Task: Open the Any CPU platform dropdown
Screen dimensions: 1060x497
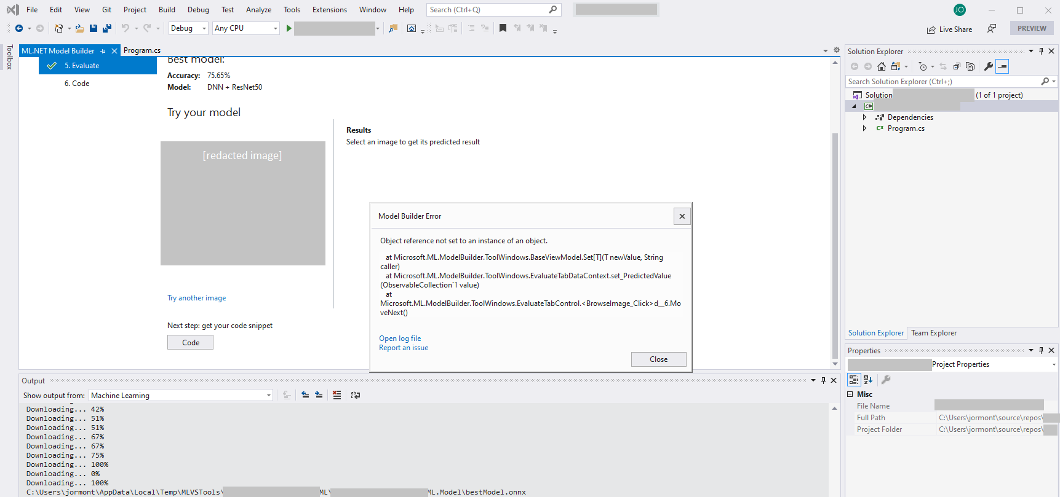Action: point(246,28)
